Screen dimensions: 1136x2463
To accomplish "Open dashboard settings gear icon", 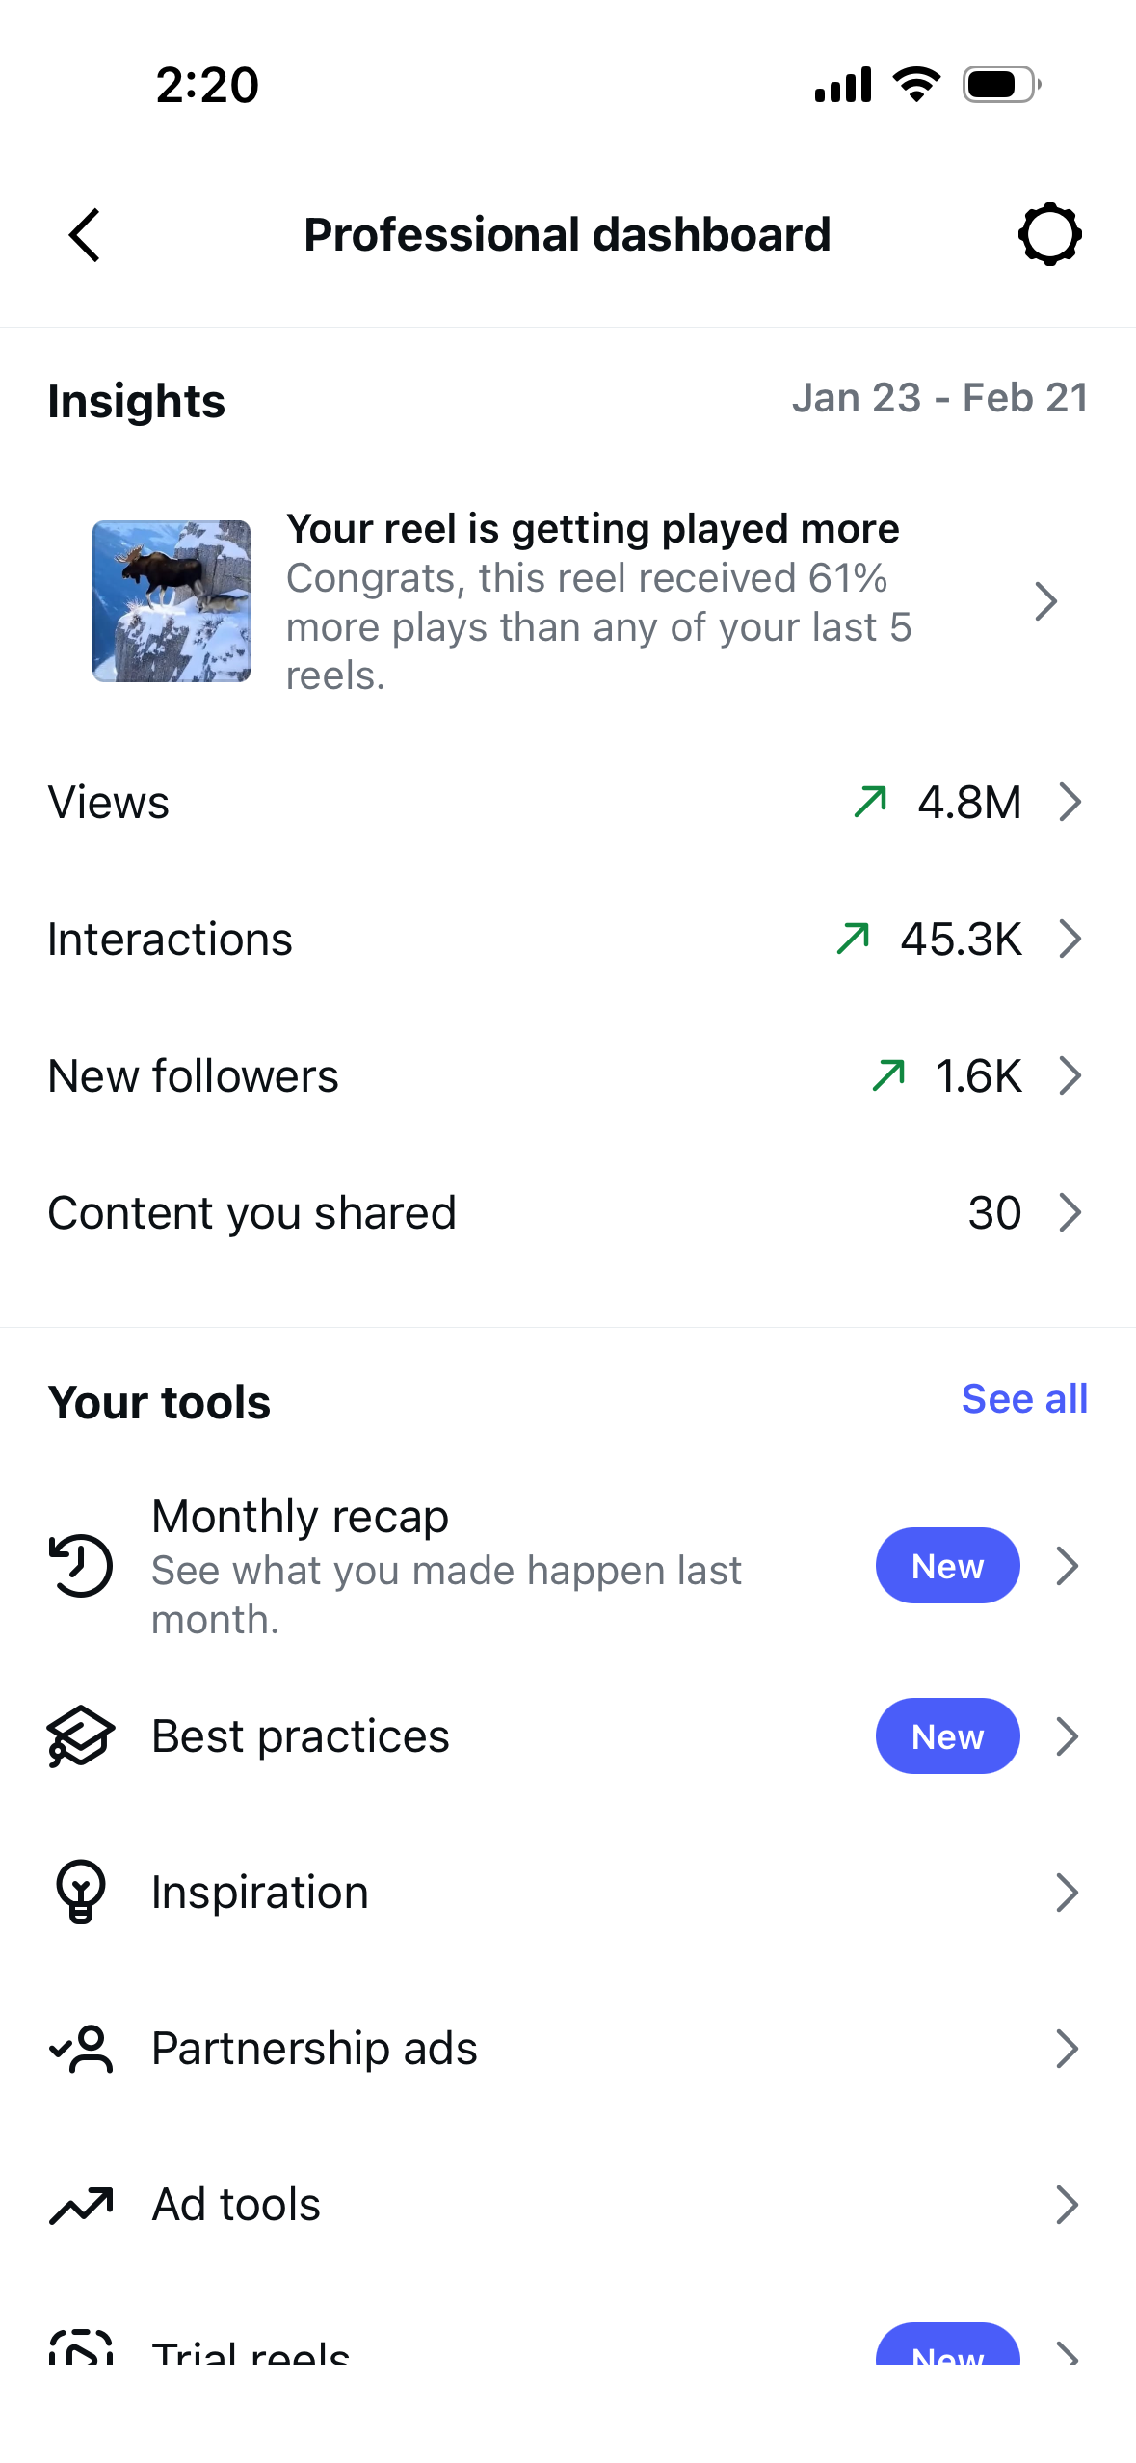I will (x=1049, y=234).
